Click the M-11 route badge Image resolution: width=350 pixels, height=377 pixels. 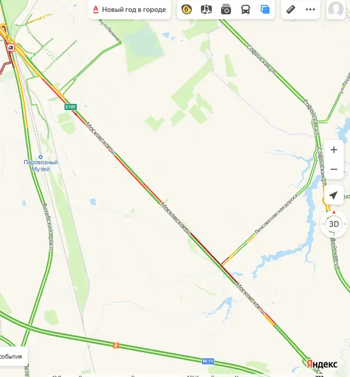(x=208, y=361)
